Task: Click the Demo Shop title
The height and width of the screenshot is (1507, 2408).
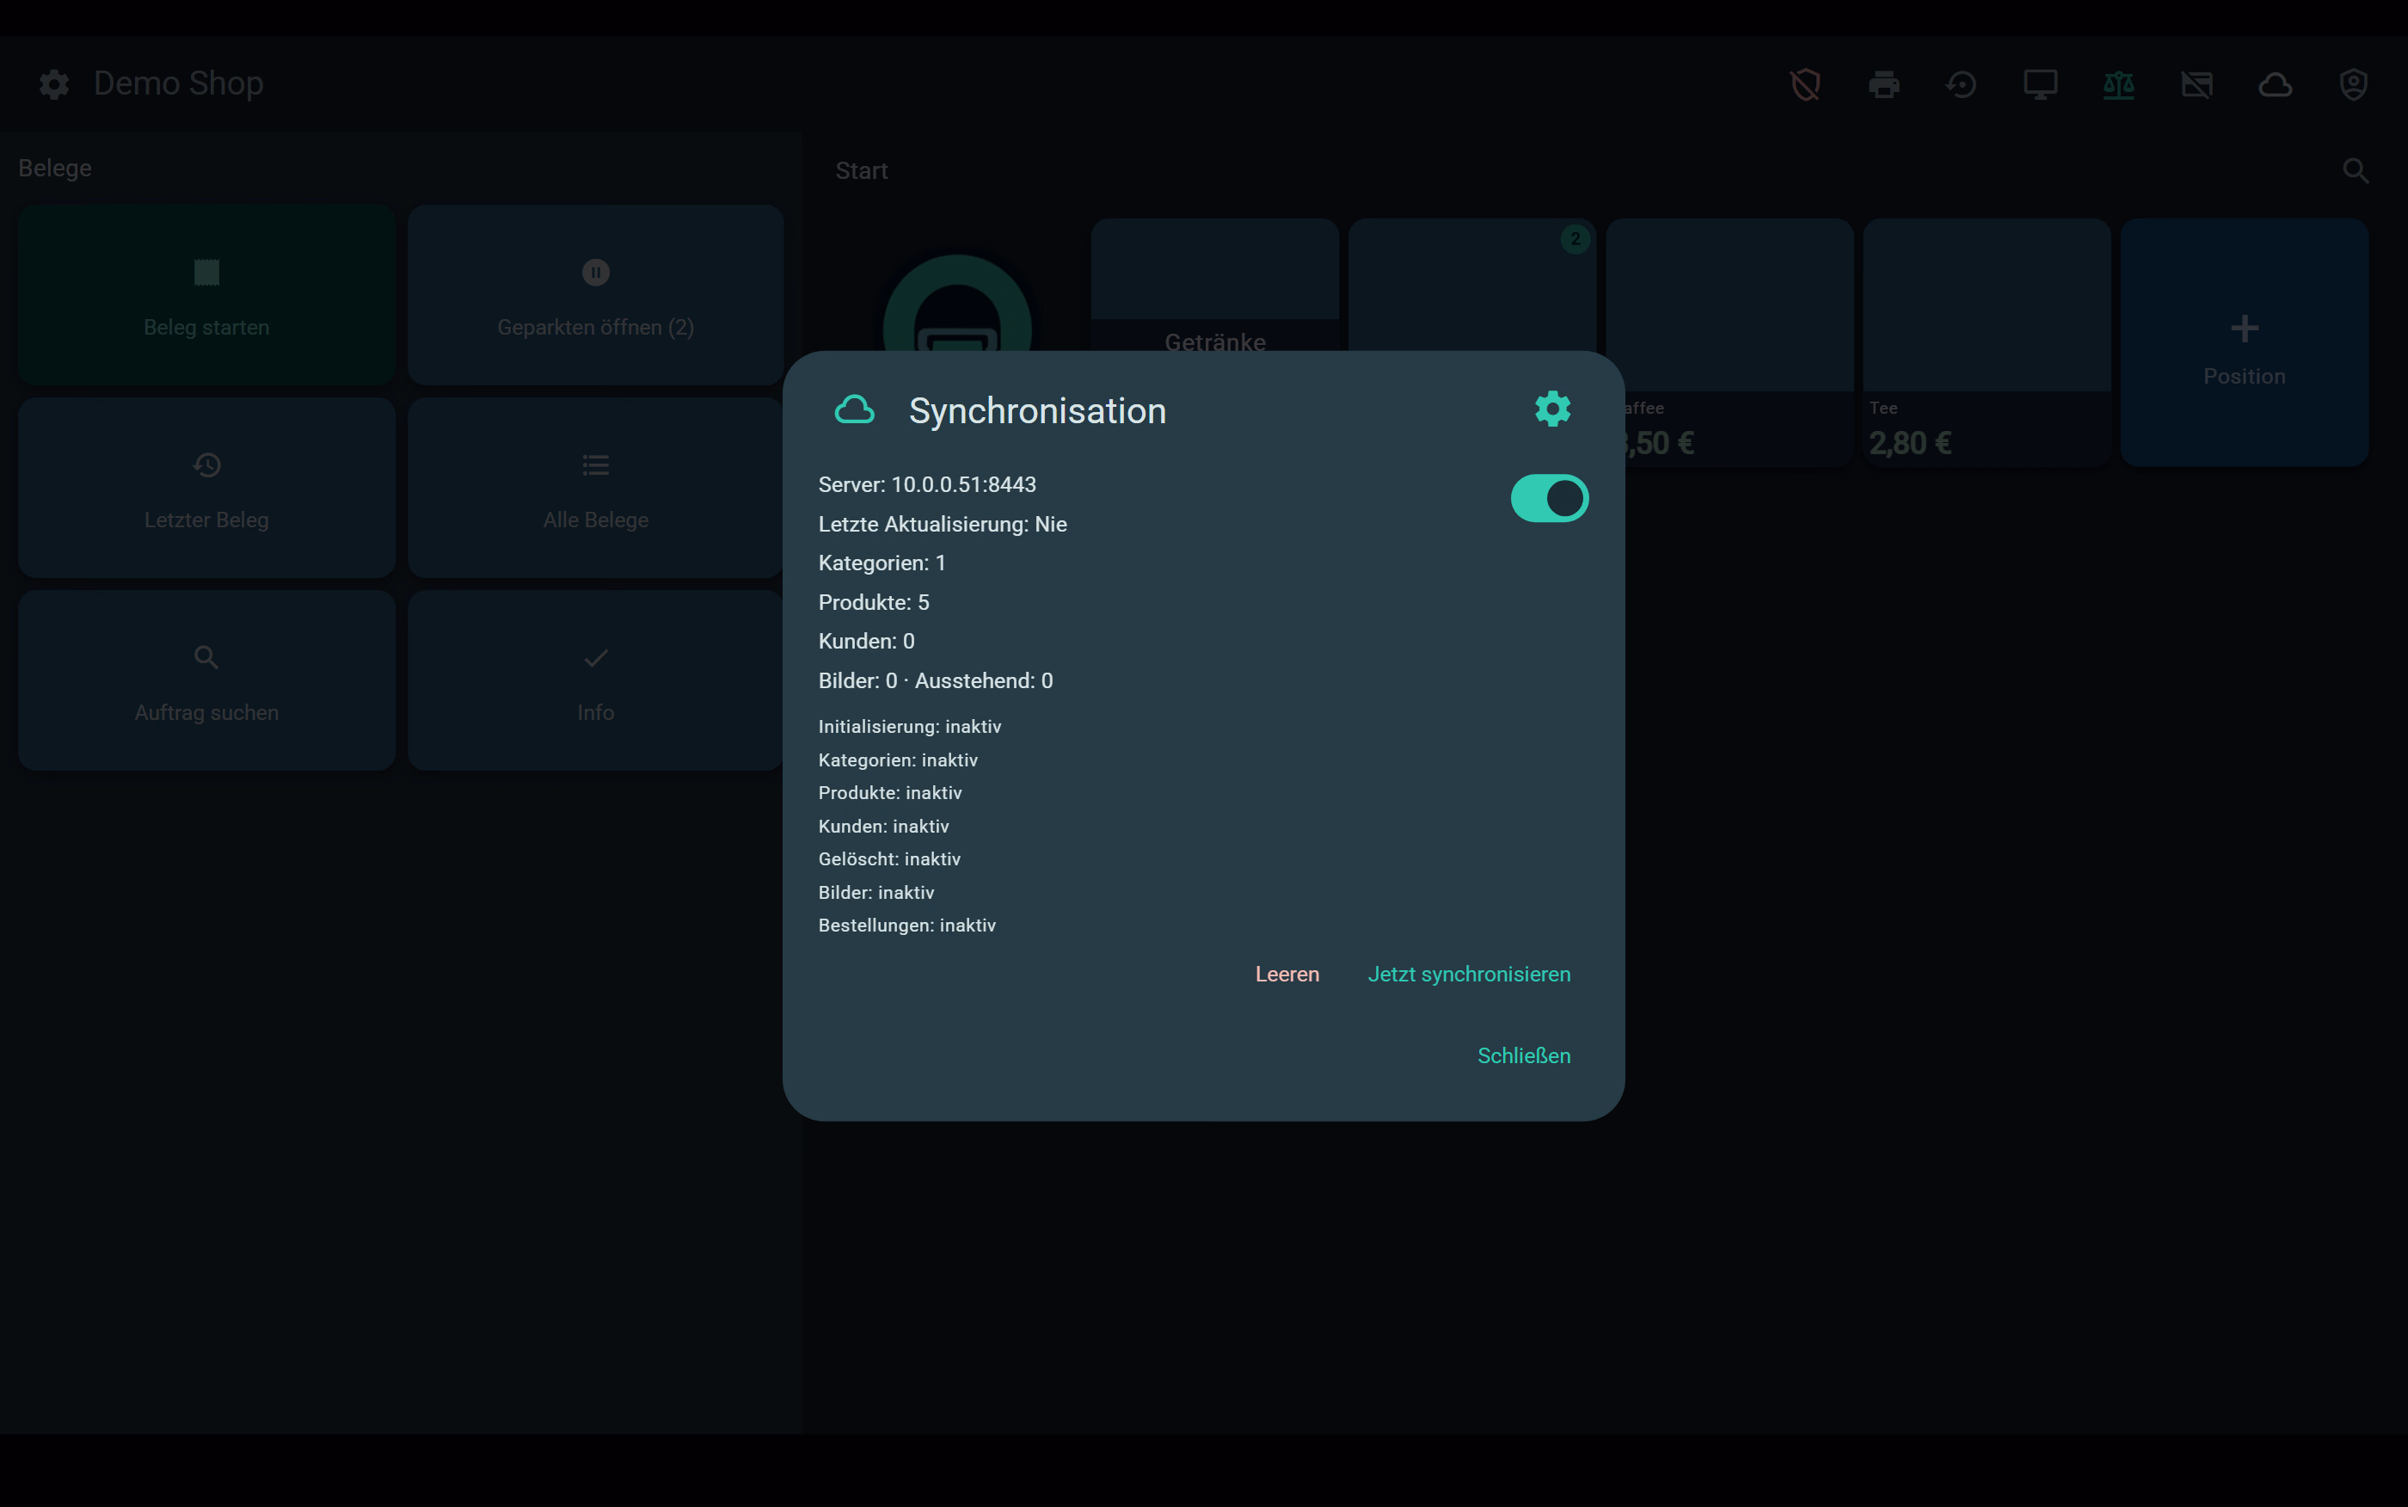Action: tap(178, 83)
